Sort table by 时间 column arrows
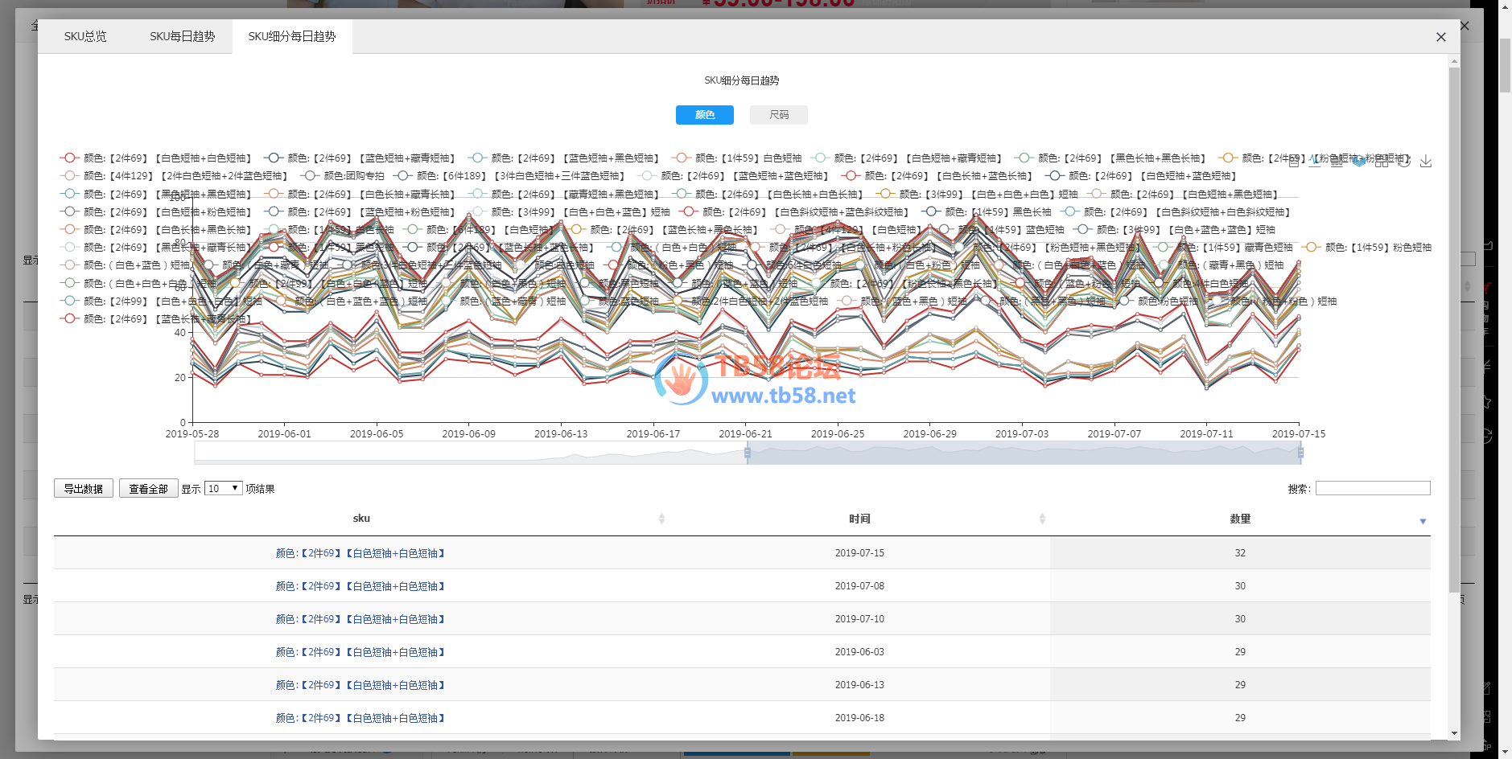Image resolution: width=1512 pixels, height=759 pixels. point(1042,519)
